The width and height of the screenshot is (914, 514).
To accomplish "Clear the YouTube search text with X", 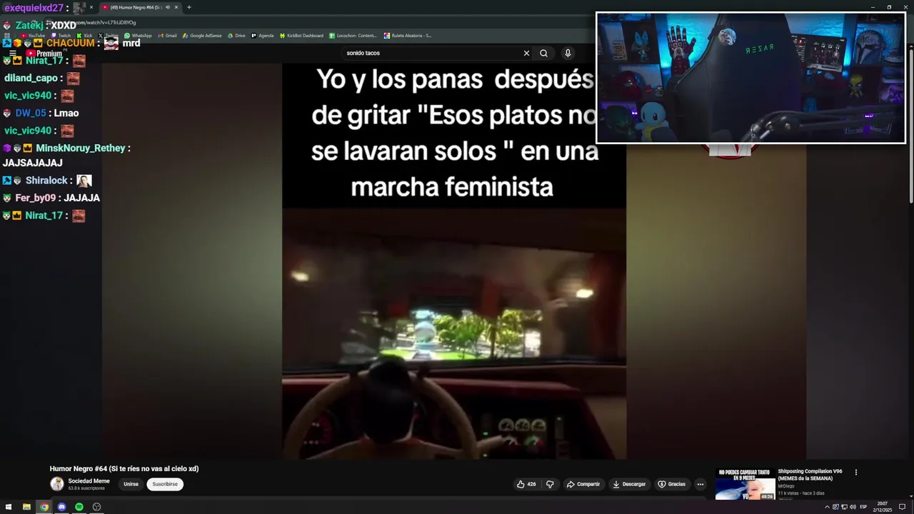I will click(526, 53).
